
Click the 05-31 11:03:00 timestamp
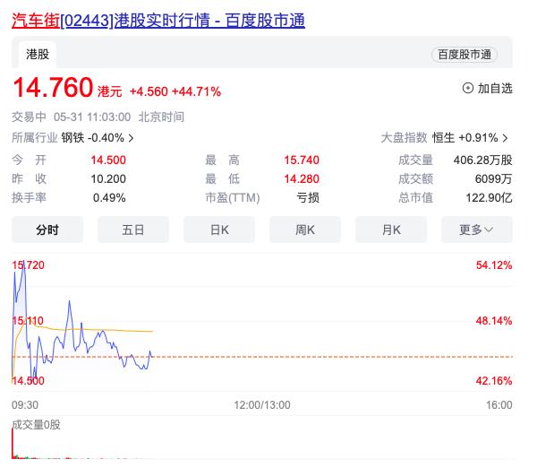pyautogui.click(x=92, y=117)
